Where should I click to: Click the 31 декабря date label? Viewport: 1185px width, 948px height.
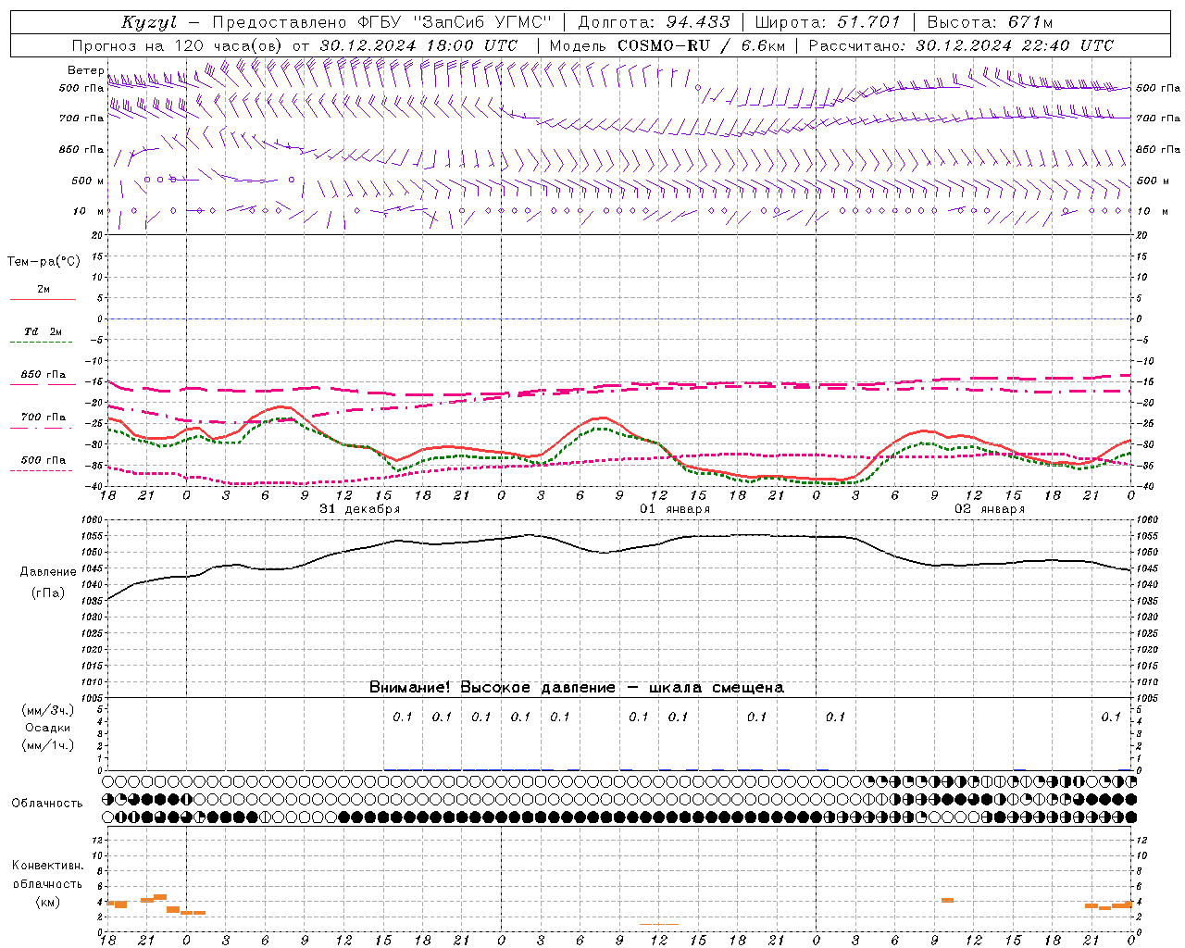click(360, 509)
